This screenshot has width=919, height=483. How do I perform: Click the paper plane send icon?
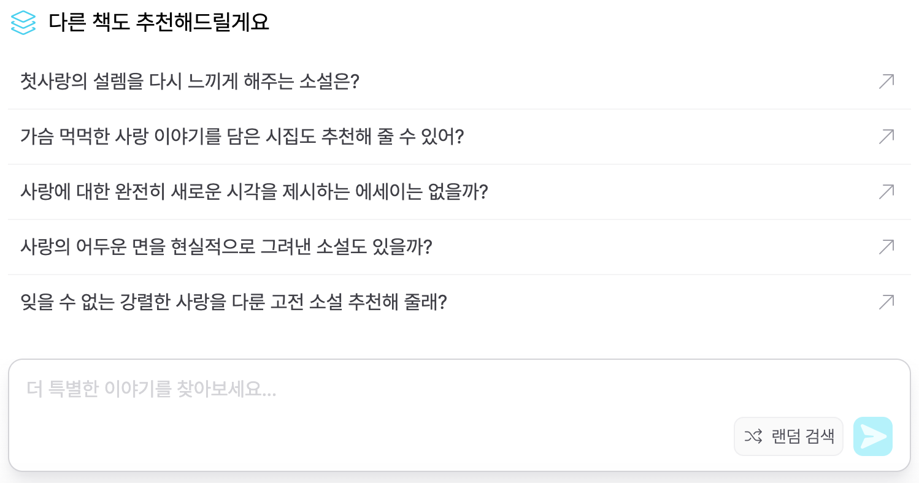click(x=872, y=436)
